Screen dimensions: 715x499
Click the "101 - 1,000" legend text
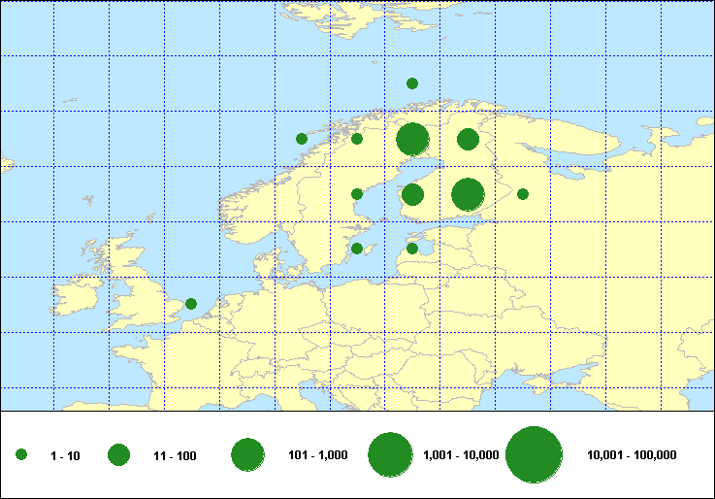318,455
